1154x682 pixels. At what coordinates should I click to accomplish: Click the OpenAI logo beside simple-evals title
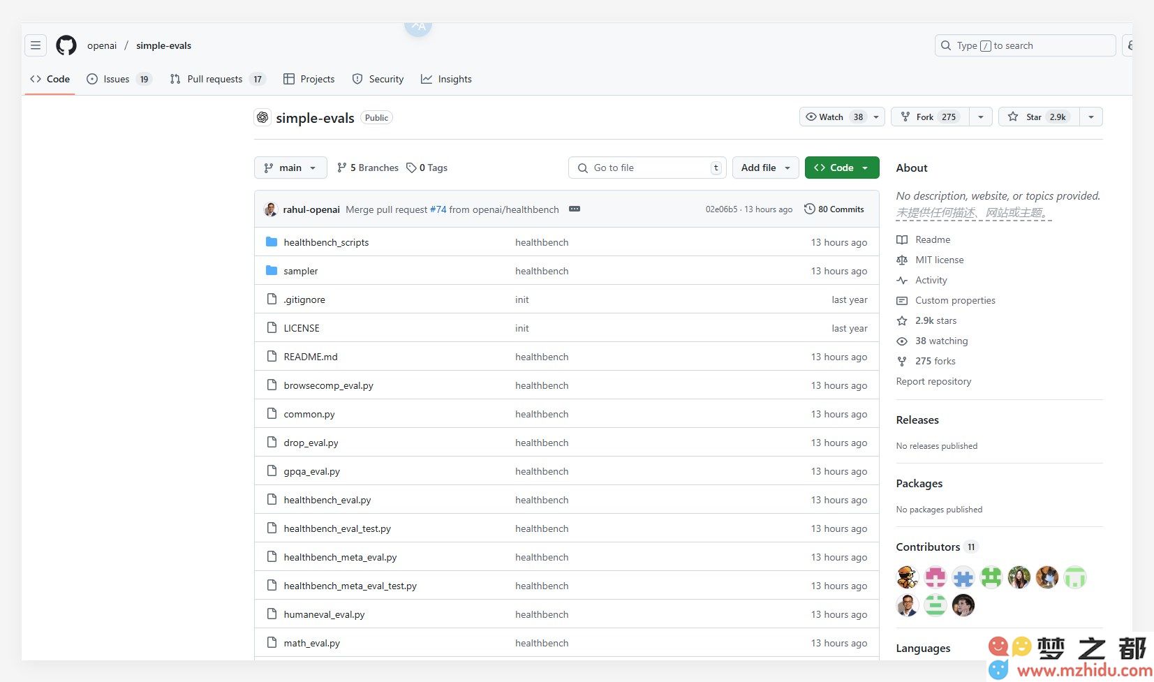tap(262, 117)
